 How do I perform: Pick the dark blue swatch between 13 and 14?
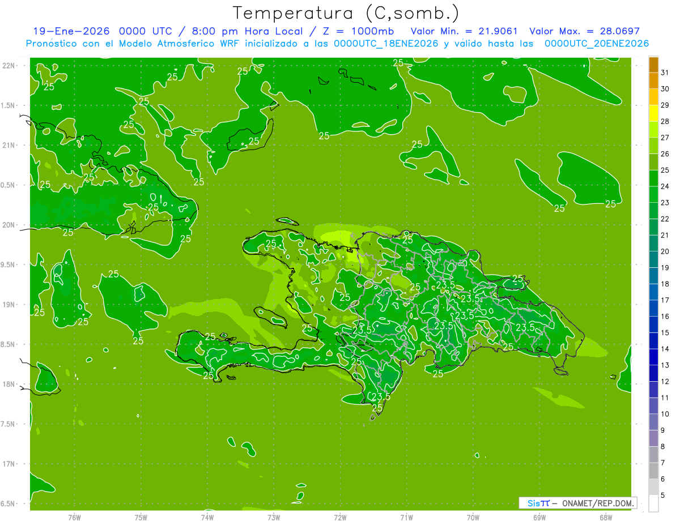click(653, 357)
